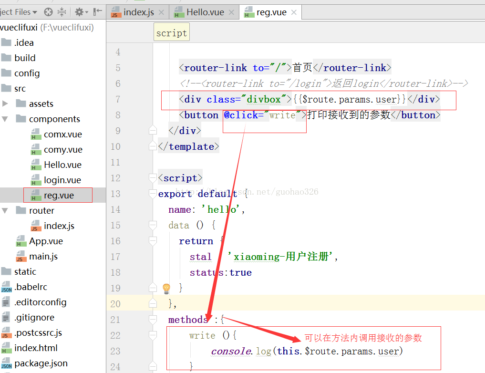Select reg.vue in the project tree
485x373 pixels.
click(x=52, y=196)
